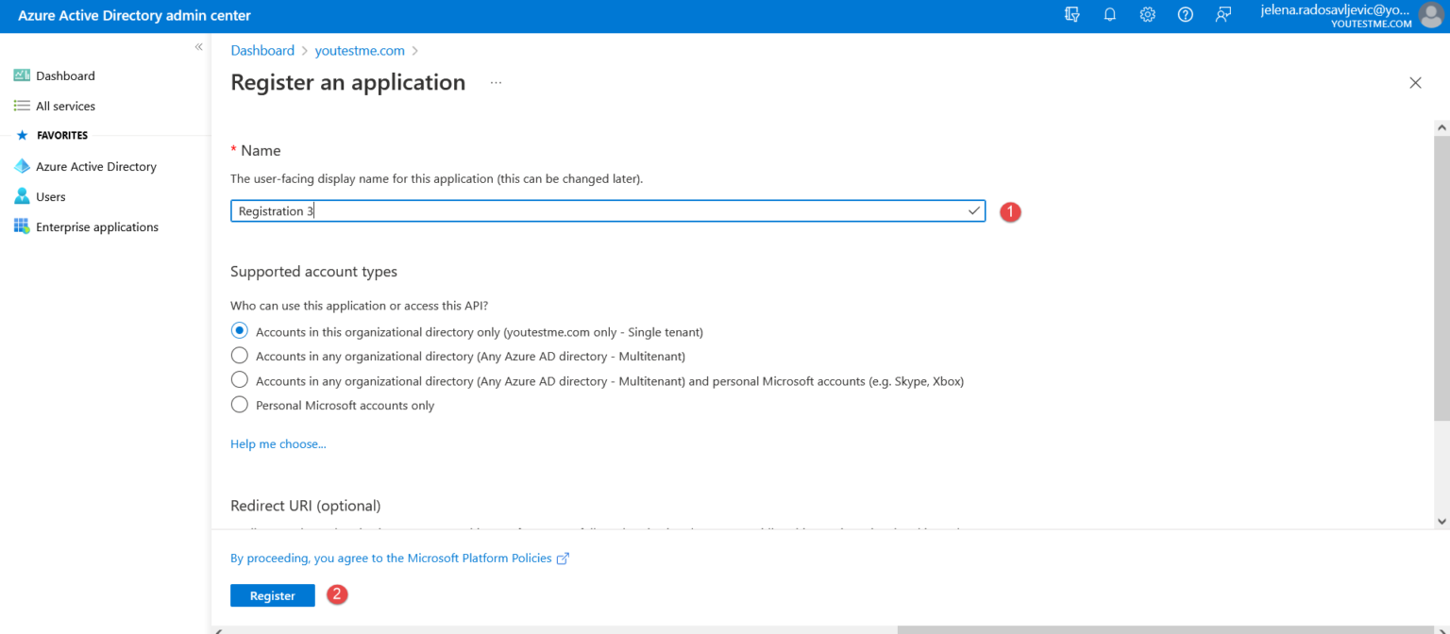
Task: Open the feedback icon in the top bar
Action: pos(1222,15)
